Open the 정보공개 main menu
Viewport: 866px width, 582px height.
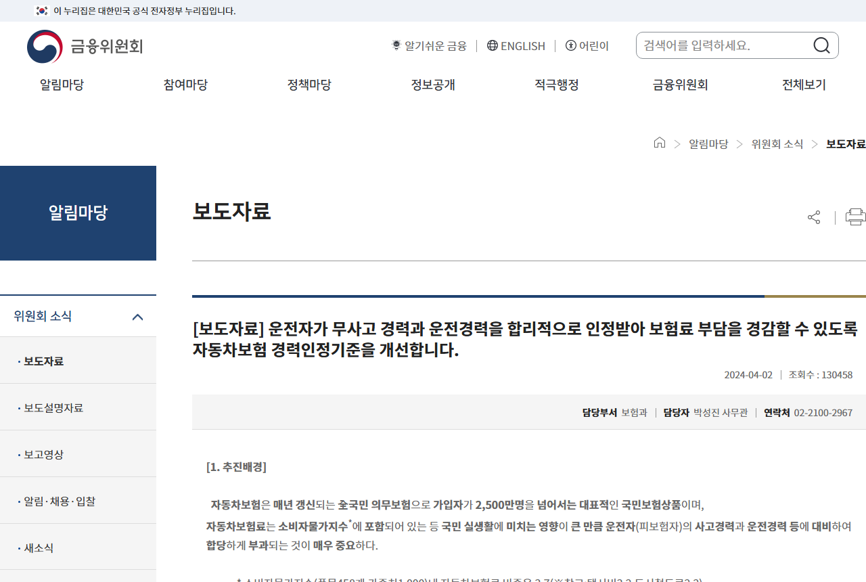(x=433, y=85)
